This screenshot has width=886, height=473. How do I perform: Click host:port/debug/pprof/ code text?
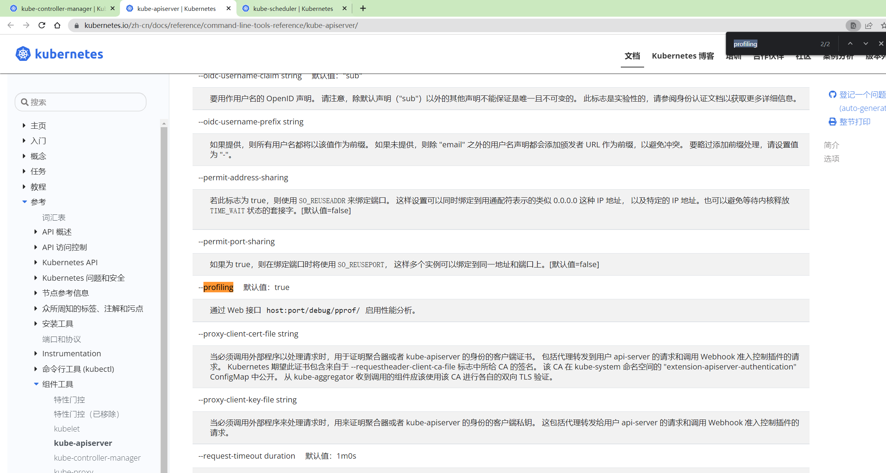pos(313,311)
